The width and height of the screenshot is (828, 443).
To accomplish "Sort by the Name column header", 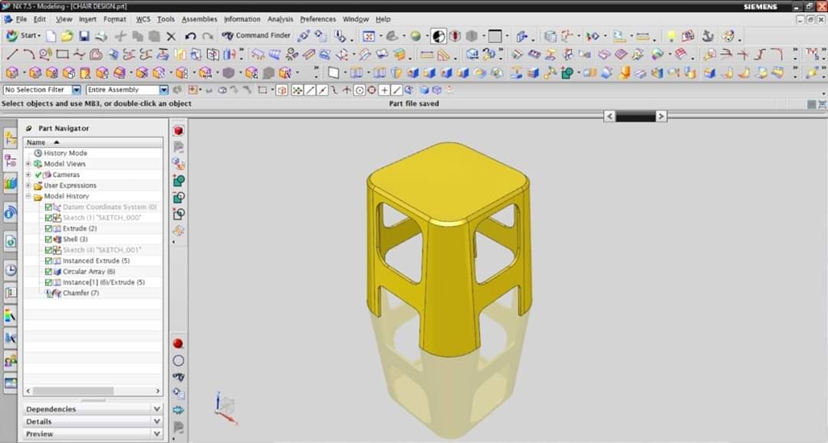I will point(93,143).
